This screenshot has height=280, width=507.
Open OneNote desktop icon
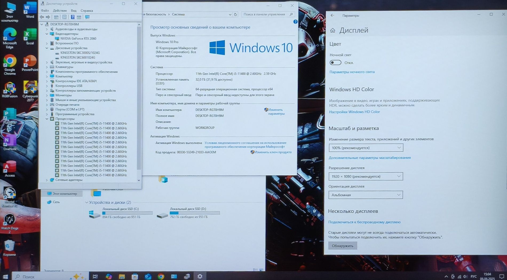click(x=10, y=143)
